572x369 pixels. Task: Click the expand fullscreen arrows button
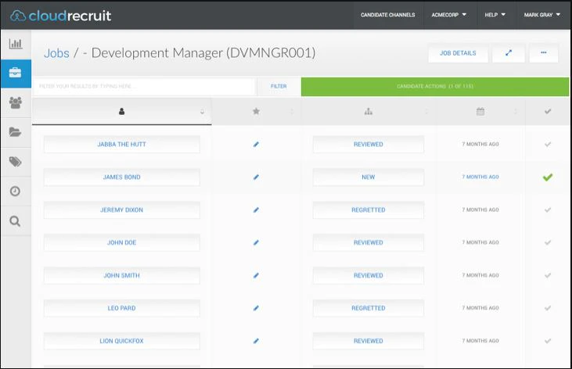[x=508, y=53]
